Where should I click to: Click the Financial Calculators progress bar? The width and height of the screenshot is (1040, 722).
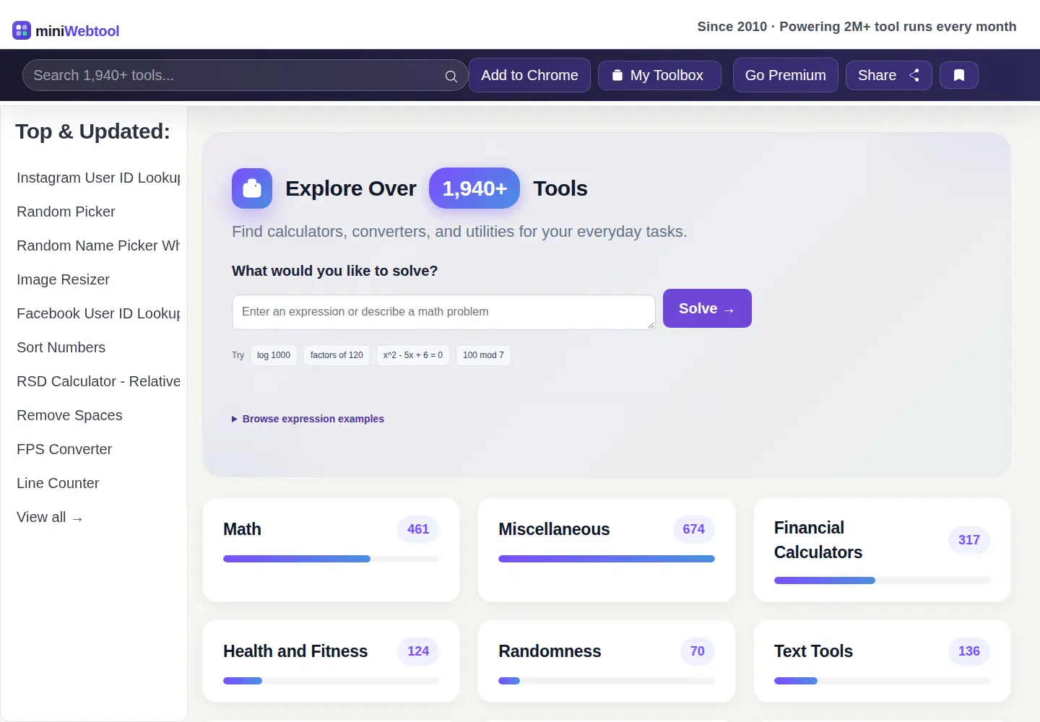point(882,580)
